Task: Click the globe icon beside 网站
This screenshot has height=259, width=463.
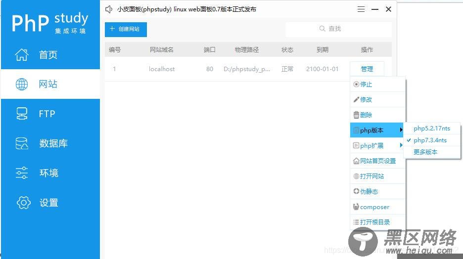Action: [22, 84]
